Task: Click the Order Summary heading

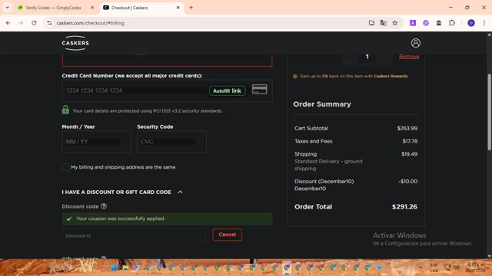Action: point(322,104)
